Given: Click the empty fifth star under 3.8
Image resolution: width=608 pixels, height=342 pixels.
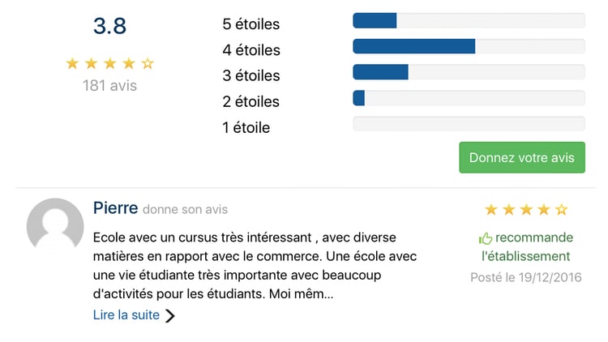Looking at the screenshot, I should [x=148, y=63].
